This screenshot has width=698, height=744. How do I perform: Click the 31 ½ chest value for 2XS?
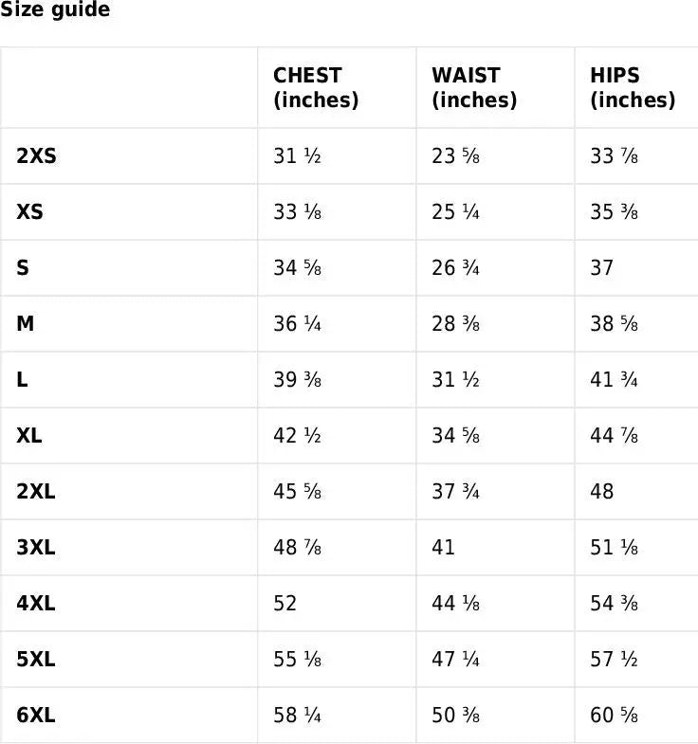point(297,156)
